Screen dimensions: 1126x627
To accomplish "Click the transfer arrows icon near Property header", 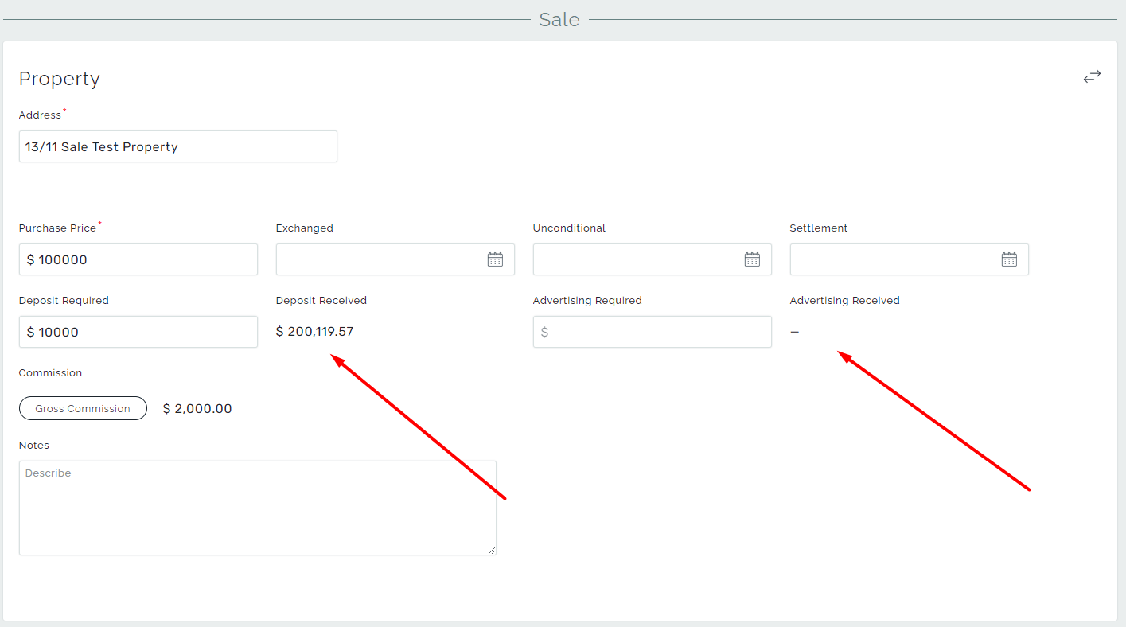I will click(1091, 76).
